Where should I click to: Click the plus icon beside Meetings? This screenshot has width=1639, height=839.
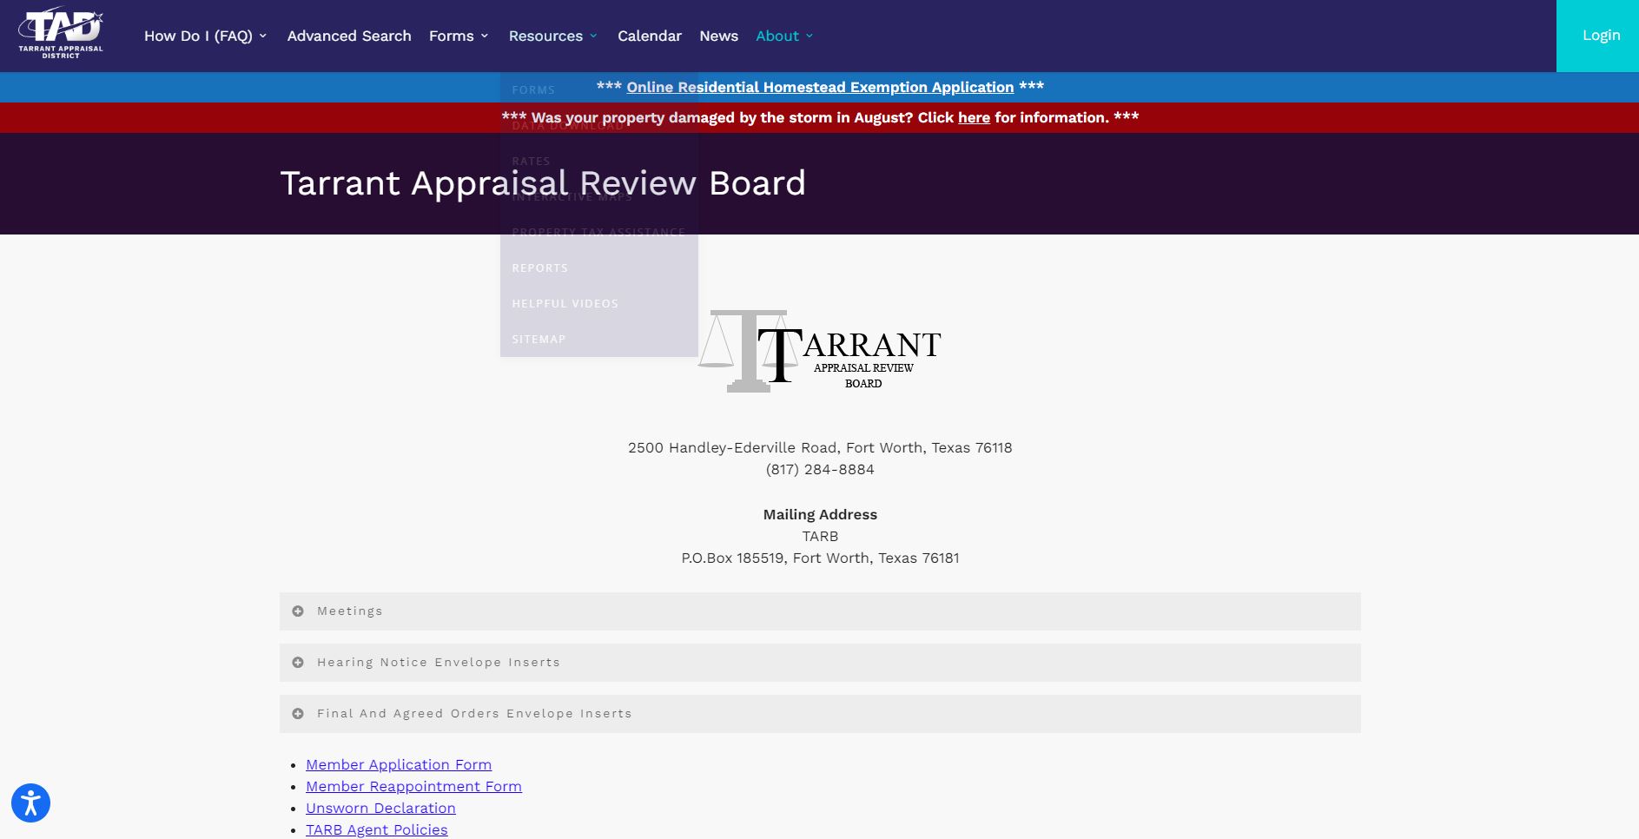[298, 611]
